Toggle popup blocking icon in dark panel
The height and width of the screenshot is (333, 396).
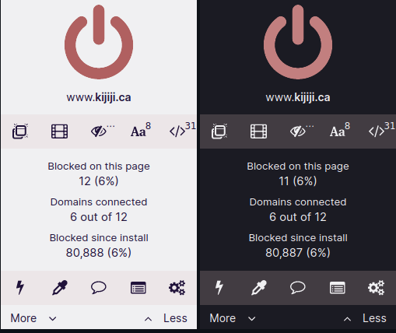tap(219, 131)
